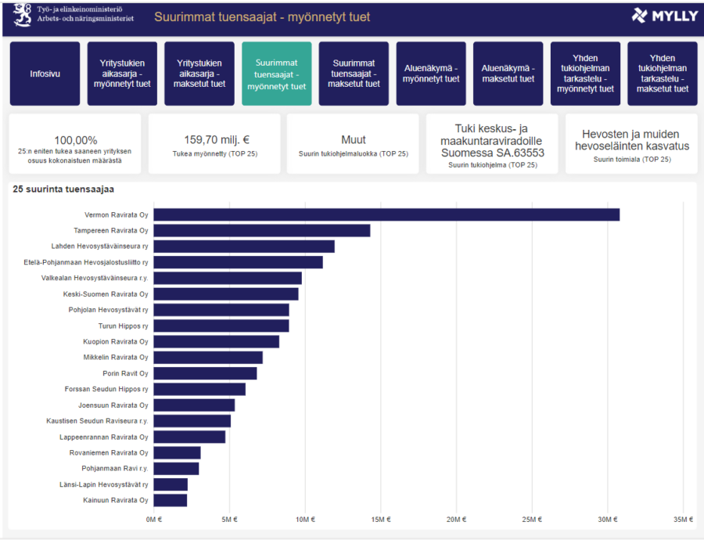Go to Aluenäkymä - maksetut tuet

coord(508,74)
